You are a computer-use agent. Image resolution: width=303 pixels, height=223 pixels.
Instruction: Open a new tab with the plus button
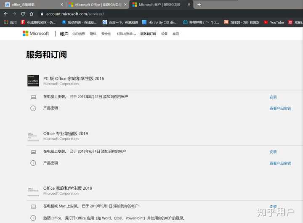click(x=199, y=5)
